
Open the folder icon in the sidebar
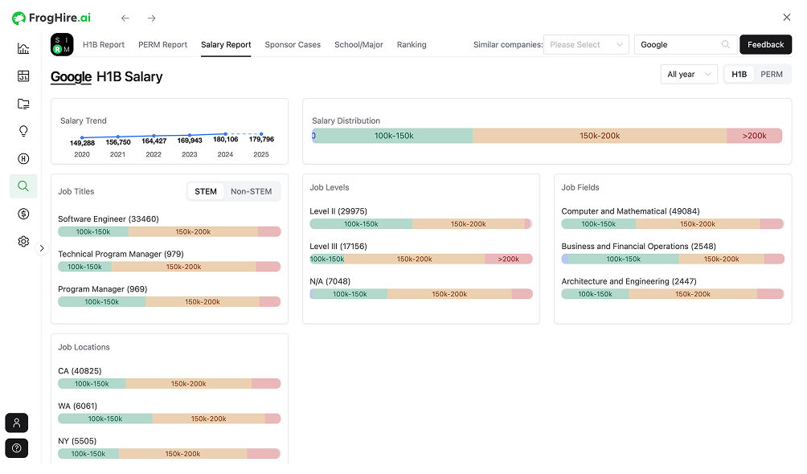coord(23,104)
